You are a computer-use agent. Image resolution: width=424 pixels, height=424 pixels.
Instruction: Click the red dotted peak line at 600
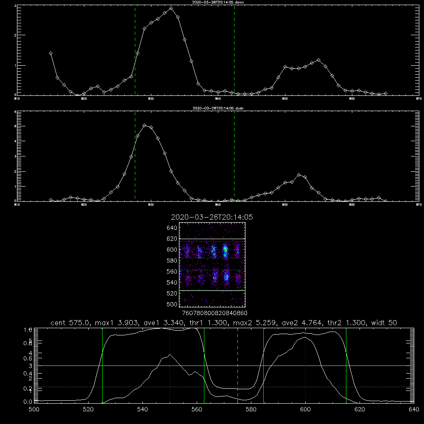306,365
